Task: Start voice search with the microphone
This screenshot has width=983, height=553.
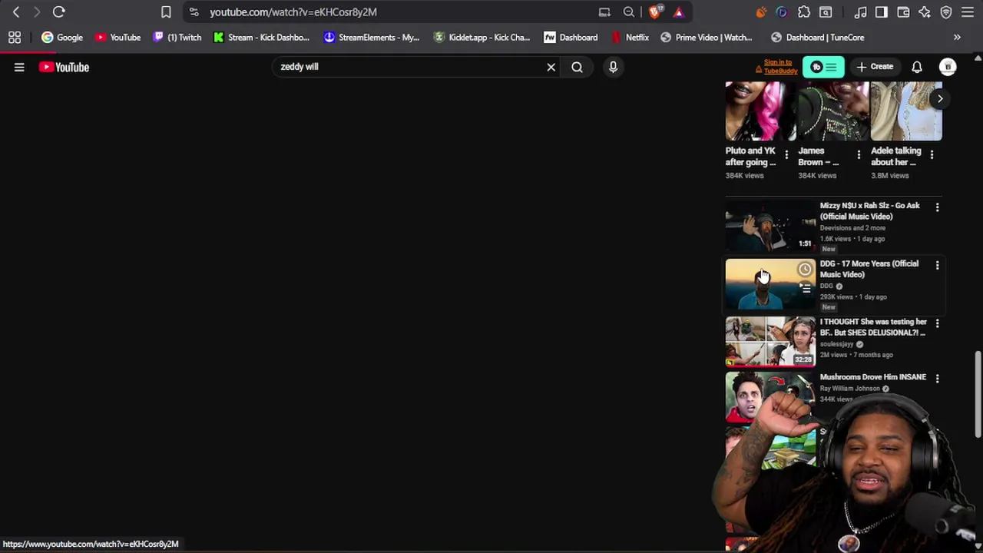Action: (613, 67)
